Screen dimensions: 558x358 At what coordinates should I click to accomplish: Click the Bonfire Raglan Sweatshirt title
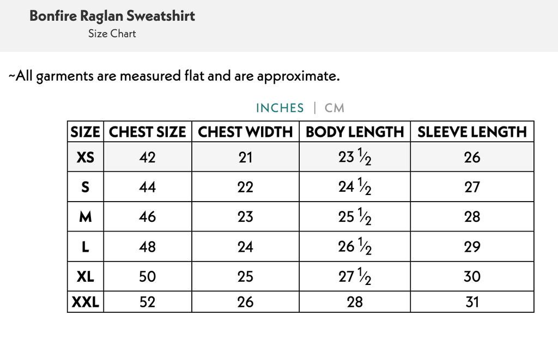click(x=112, y=15)
